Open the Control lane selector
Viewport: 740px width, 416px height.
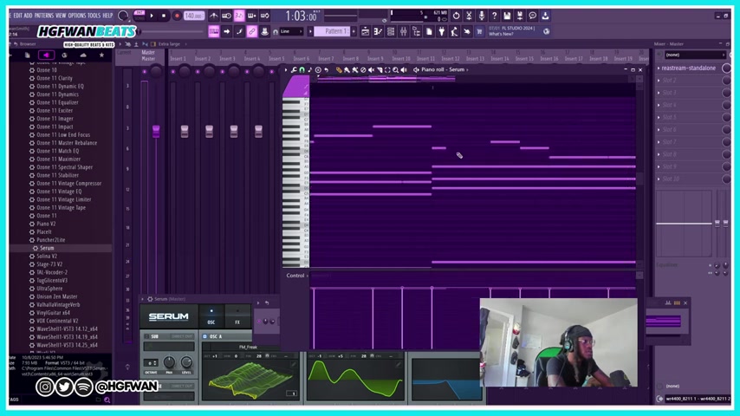coord(295,276)
